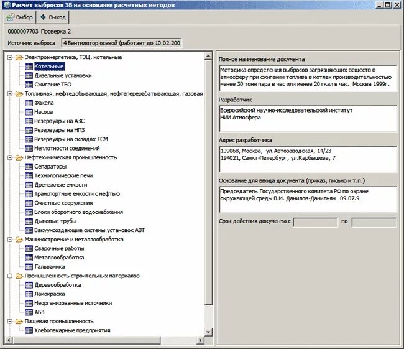Click the table icon next to Лакокраска
This screenshot has height=349, width=404.
tap(29, 294)
